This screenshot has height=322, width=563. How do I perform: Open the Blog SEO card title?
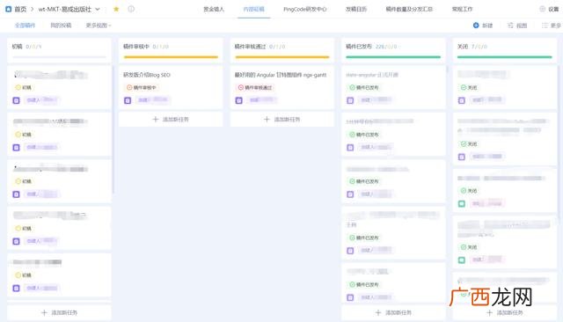click(147, 75)
